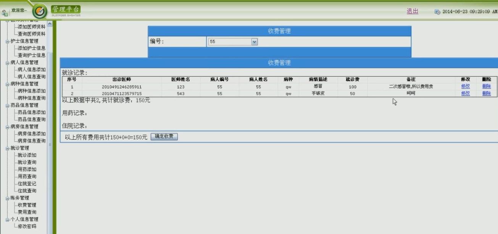Open 添加医师资料 in the sidebar

pyautogui.click(x=32, y=27)
